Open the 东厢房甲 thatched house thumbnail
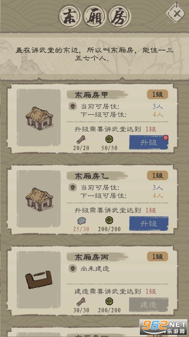189x337 pixels. tap(39, 118)
